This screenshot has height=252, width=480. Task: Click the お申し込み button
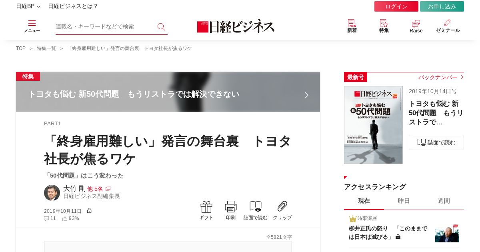point(442,6)
